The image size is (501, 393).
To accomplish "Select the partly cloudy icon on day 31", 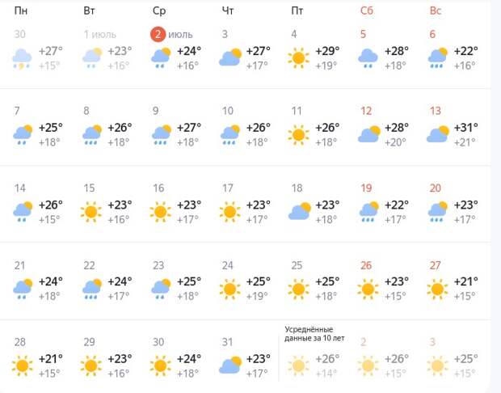I will [x=230, y=365].
